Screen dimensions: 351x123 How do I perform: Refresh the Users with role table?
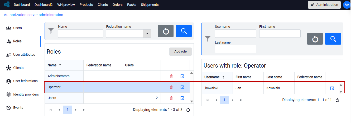(337, 100)
